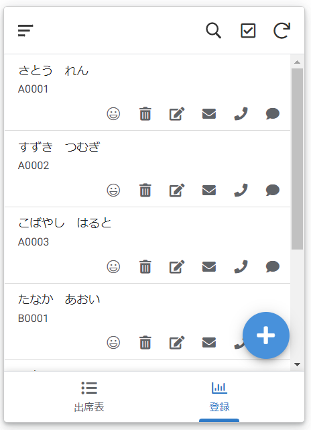
Task: Edit こばやし はると entry
Action: point(177,266)
